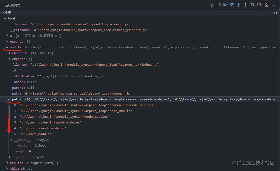This screenshot has height=171, width=280.
Task: Grab the debug toolbar drag handle
Action: (220, 5)
